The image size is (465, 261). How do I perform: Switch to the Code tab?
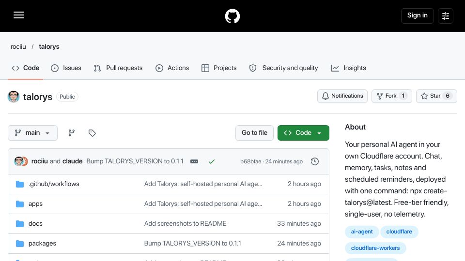tap(26, 68)
